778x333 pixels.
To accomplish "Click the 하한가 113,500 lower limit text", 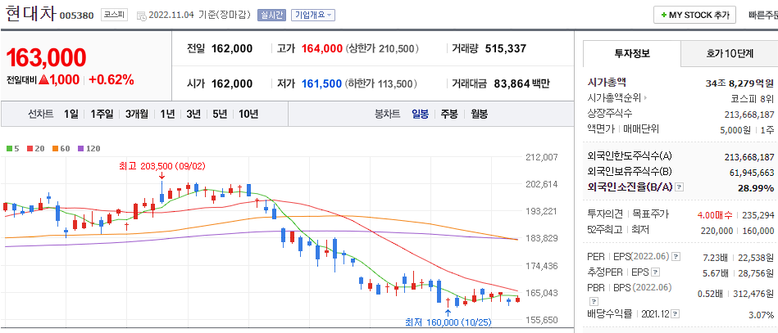I will (x=380, y=83).
